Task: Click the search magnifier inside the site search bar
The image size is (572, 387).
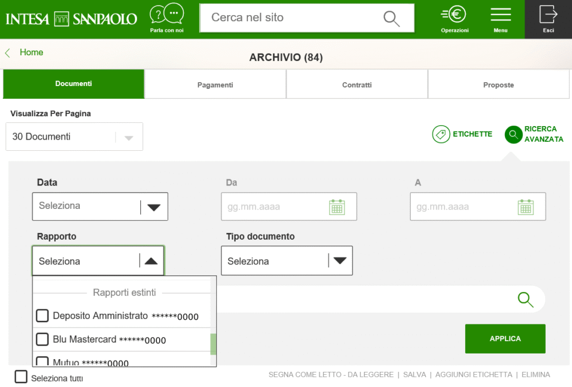Action: pos(391,18)
